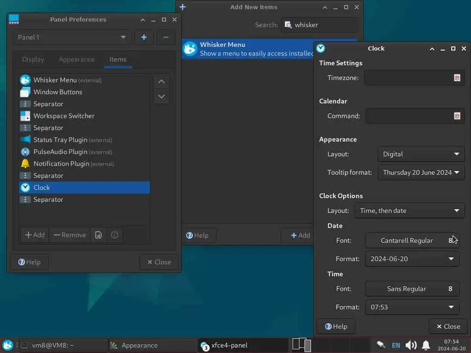
Task: Select 'Status Tray Plugin' row
Action: [x=85, y=140]
